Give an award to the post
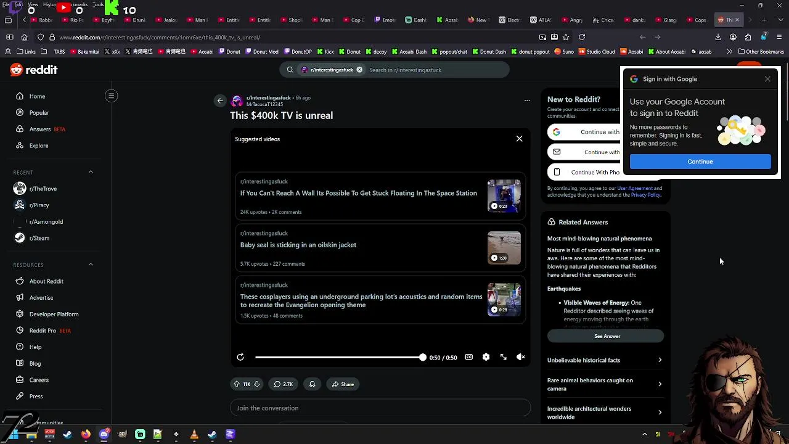789x444 pixels. pos(313,384)
